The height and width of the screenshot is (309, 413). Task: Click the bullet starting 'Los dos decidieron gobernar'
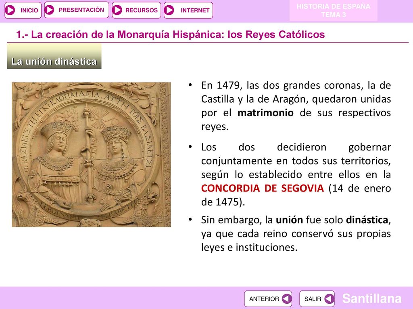[x=296, y=175]
